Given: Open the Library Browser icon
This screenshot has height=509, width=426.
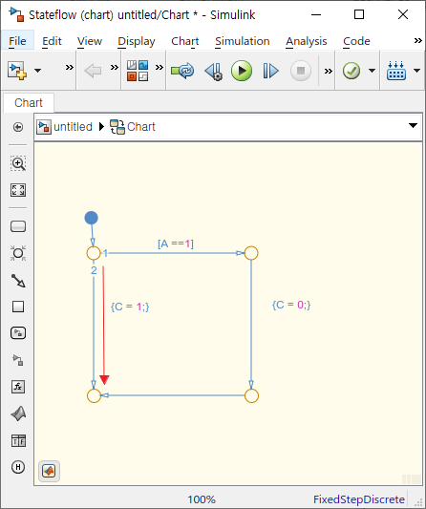Looking at the screenshot, I should click(x=138, y=71).
